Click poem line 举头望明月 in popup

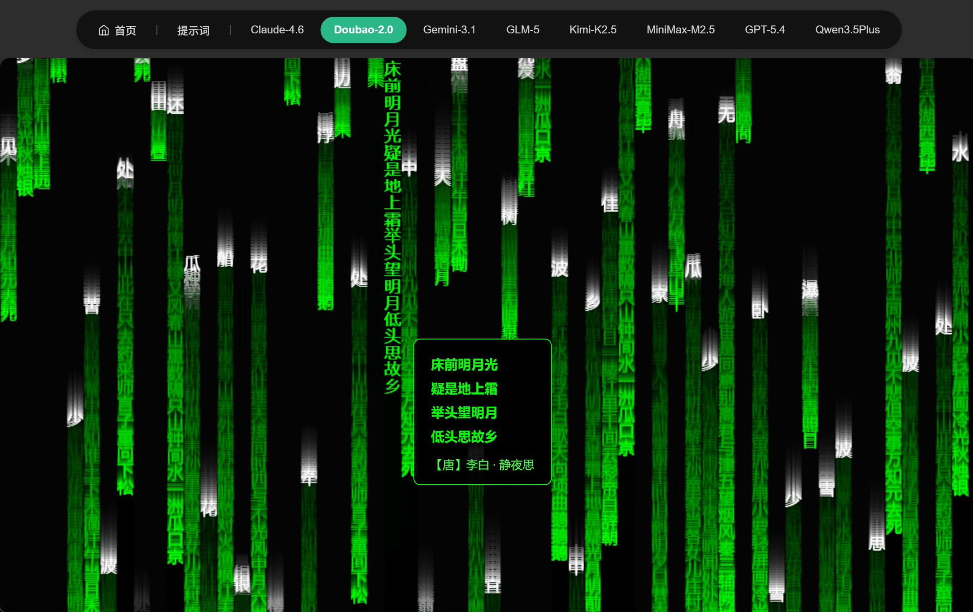464,413
